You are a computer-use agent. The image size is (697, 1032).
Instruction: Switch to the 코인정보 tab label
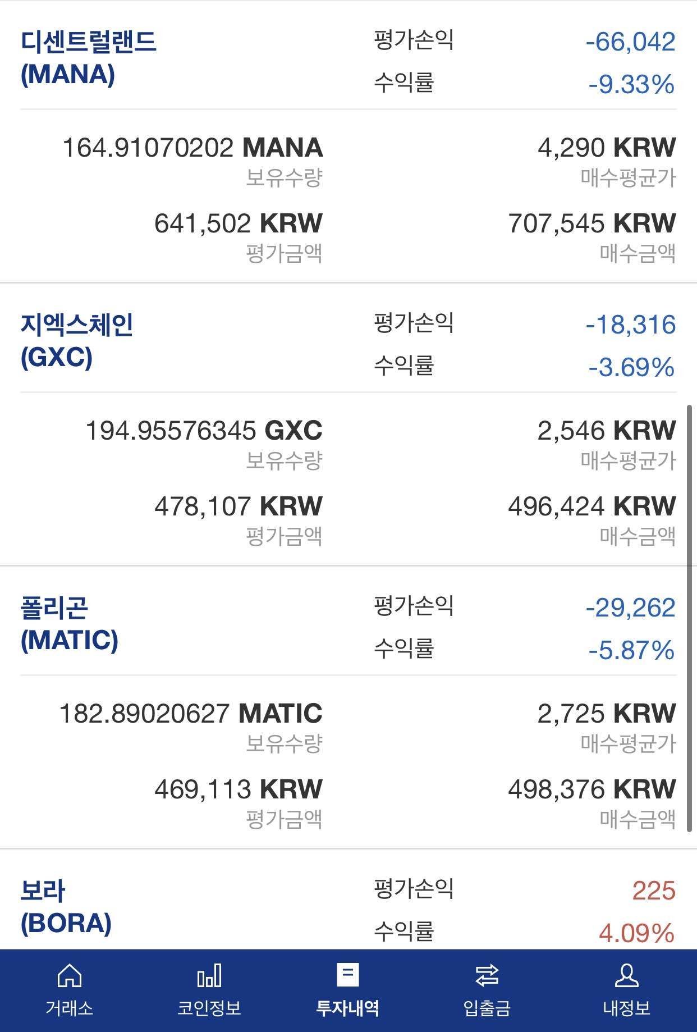(209, 1008)
